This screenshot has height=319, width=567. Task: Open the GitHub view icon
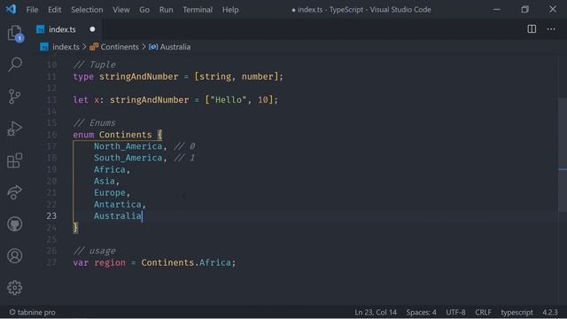point(15,224)
